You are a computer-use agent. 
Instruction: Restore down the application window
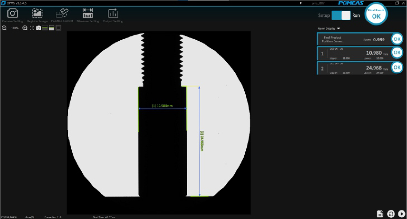click(397, 3)
